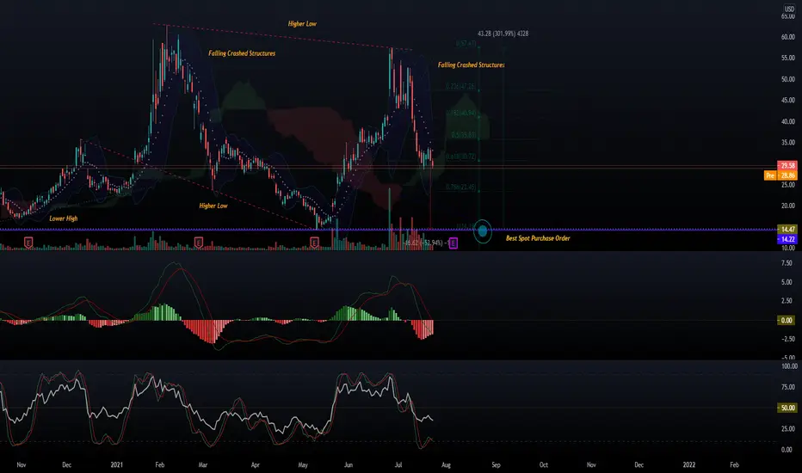Click the Sep label on time axis
802x473 pixels.
pyautogui.click(x=496, y=464)
